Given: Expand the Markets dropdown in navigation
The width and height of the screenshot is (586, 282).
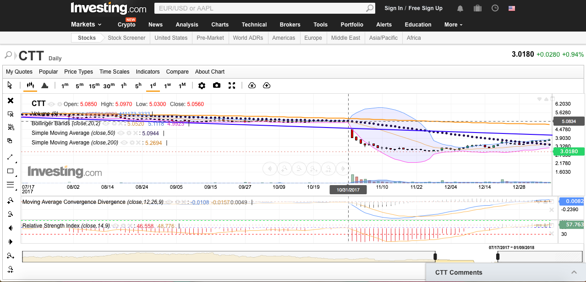Looking at the screenshot, I should pos(86,24).
